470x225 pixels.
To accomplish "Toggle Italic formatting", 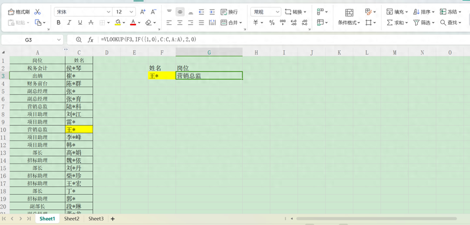I will [69, 22].
